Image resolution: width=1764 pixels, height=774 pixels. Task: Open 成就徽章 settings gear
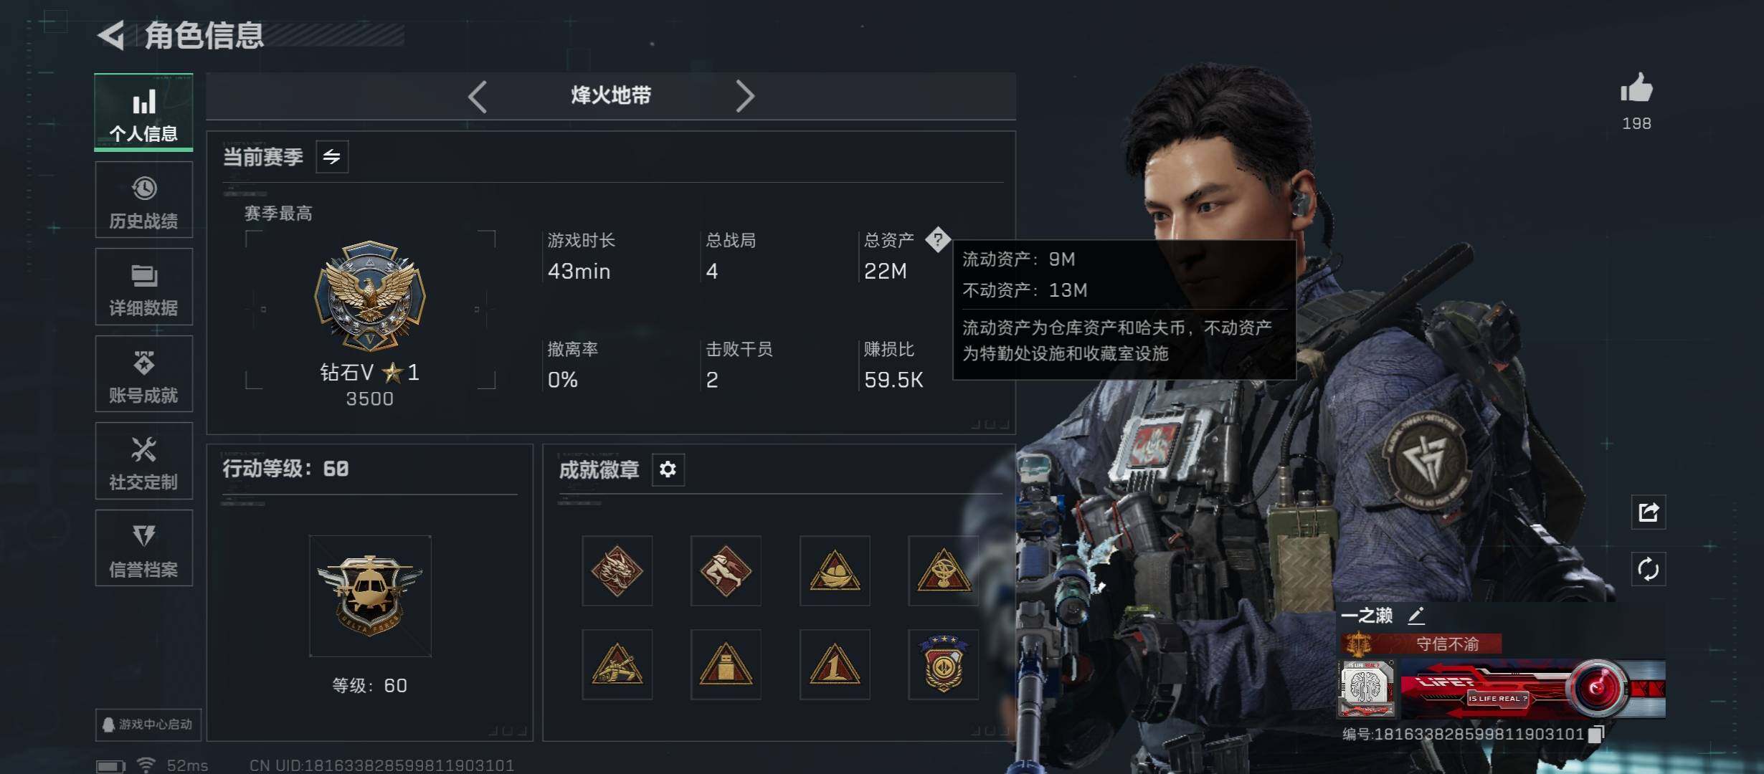668,469
